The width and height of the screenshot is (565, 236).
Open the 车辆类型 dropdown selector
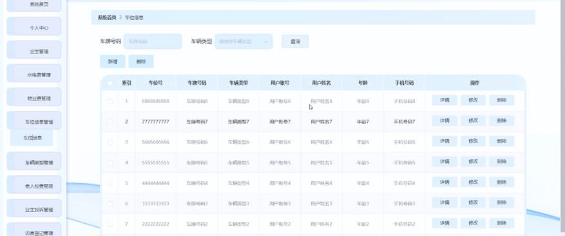click(244, 41)
